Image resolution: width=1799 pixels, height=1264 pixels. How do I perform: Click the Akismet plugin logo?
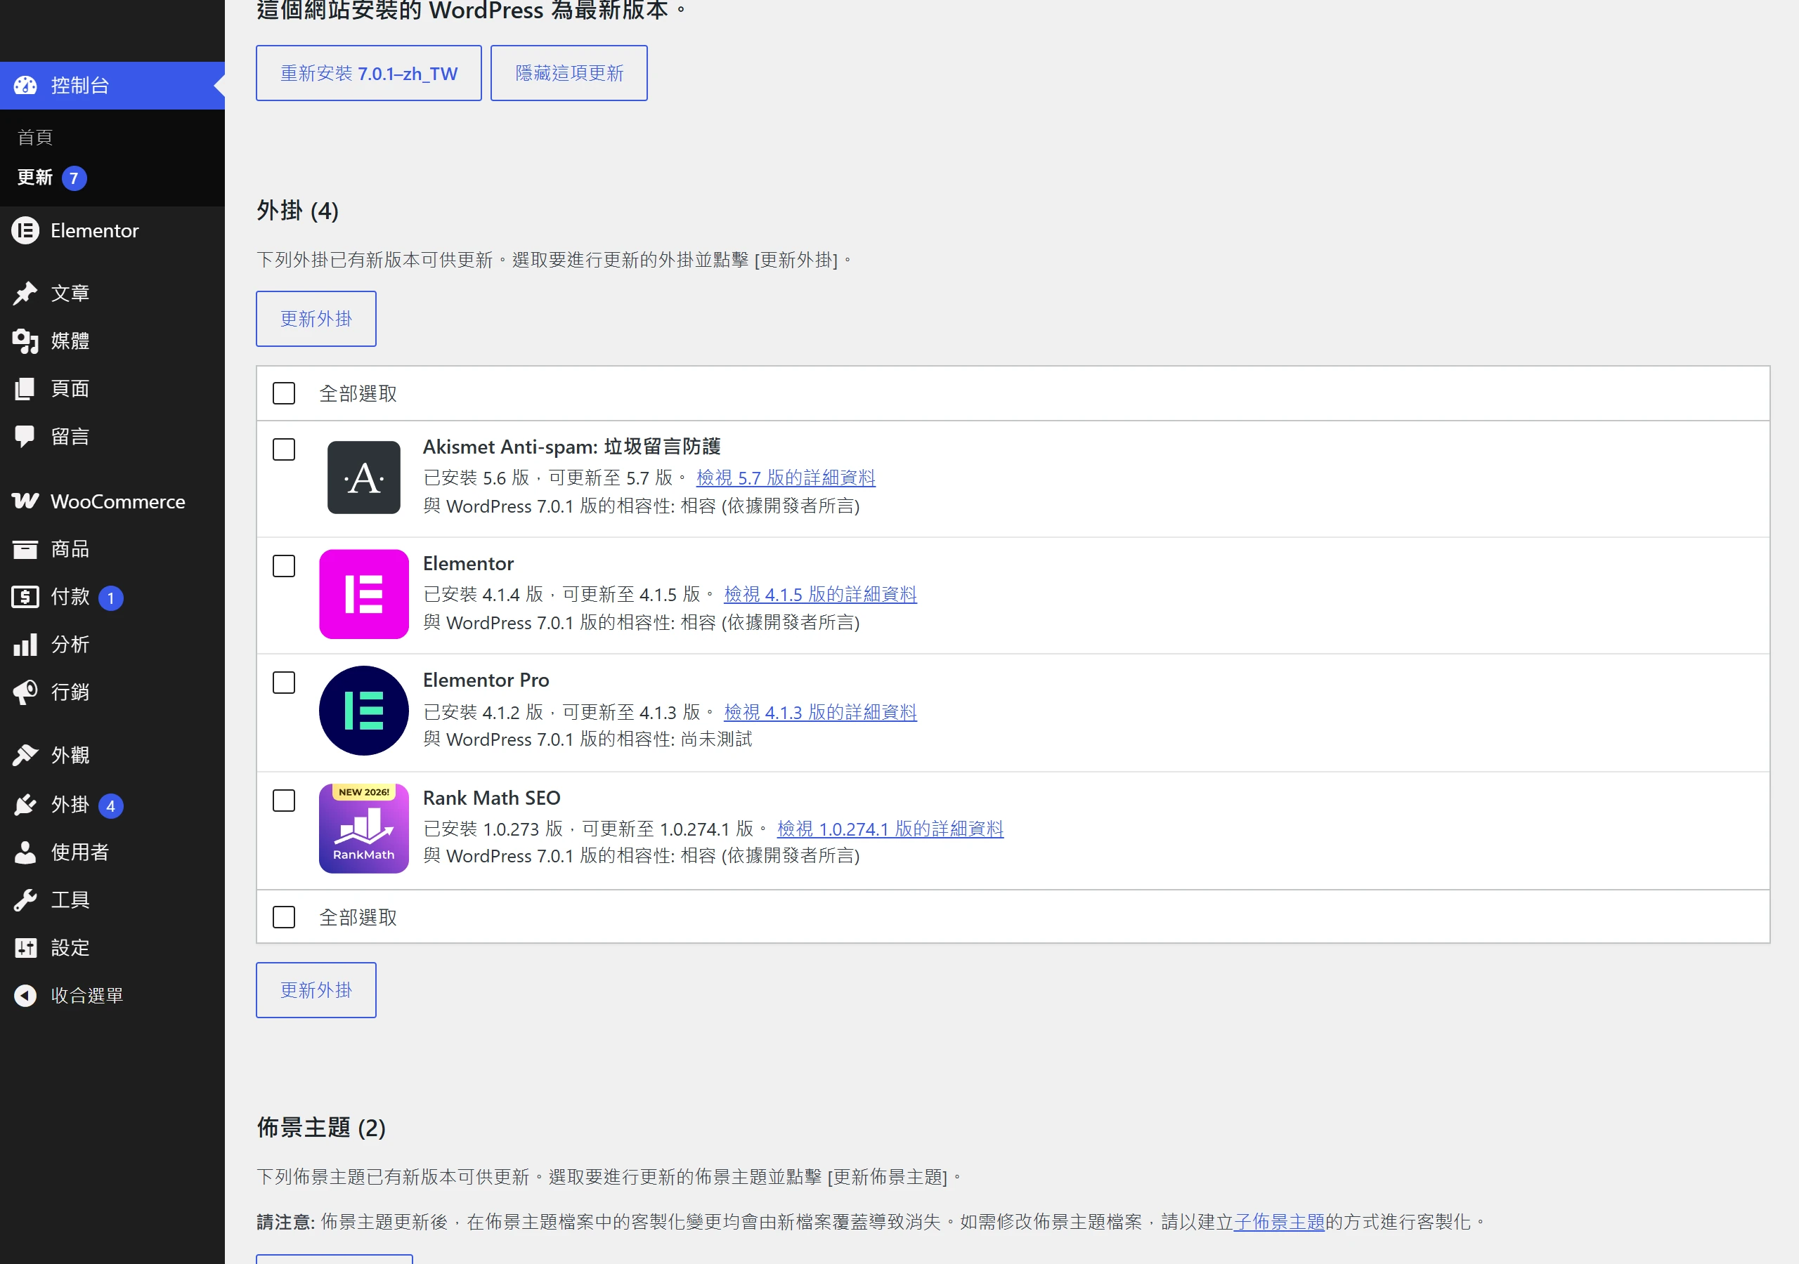(x=363, y=478)
